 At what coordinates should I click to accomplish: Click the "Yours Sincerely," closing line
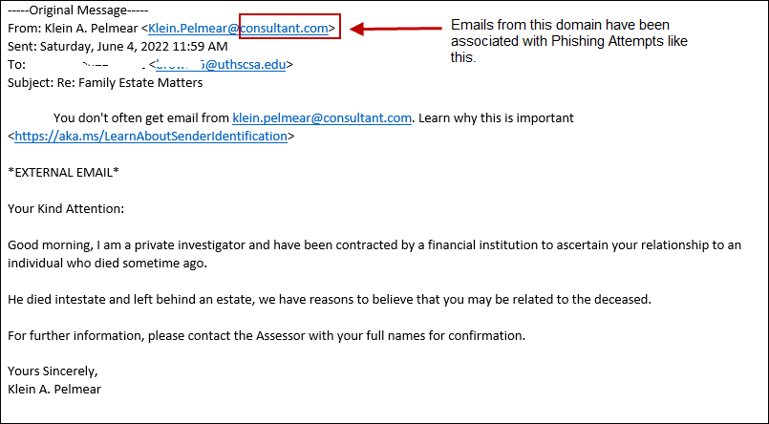(x=53, y=371)
